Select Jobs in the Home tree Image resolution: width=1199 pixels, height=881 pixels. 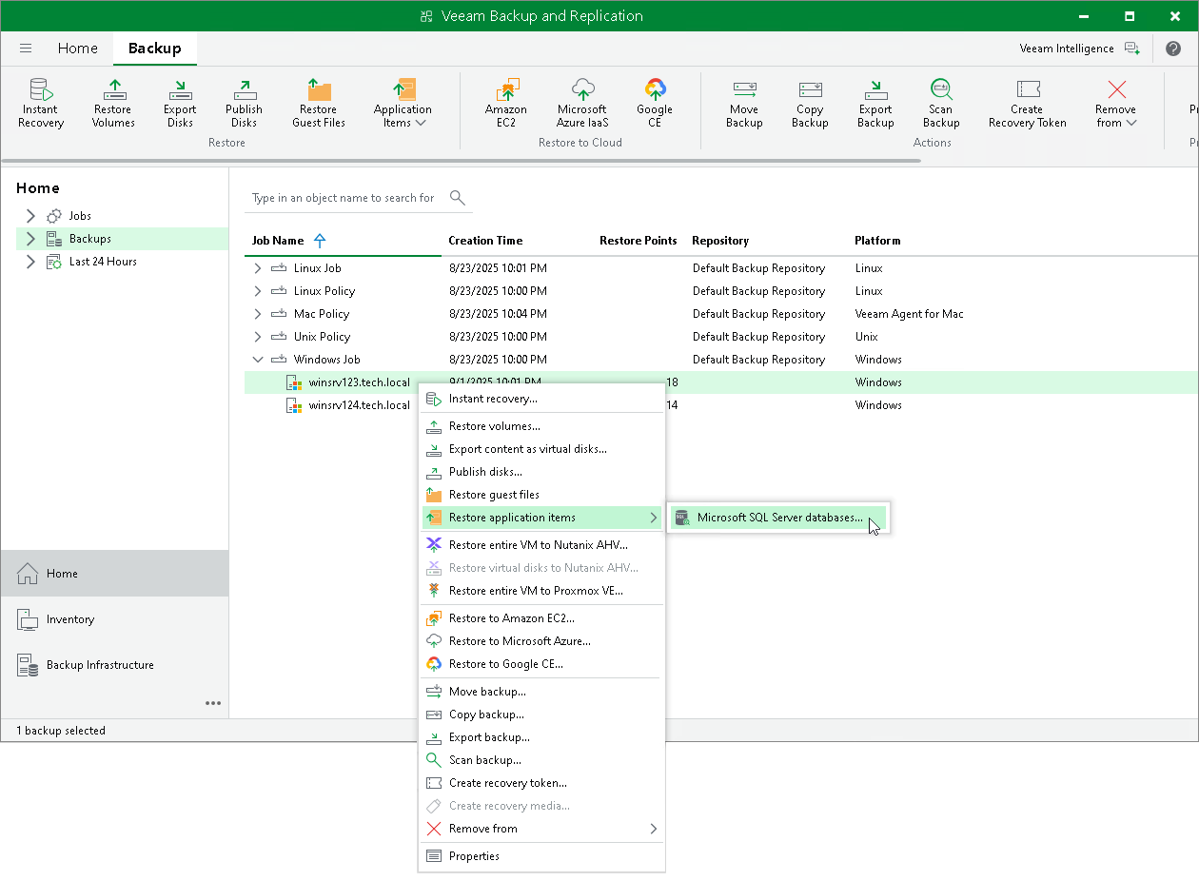tap(80, 216)
